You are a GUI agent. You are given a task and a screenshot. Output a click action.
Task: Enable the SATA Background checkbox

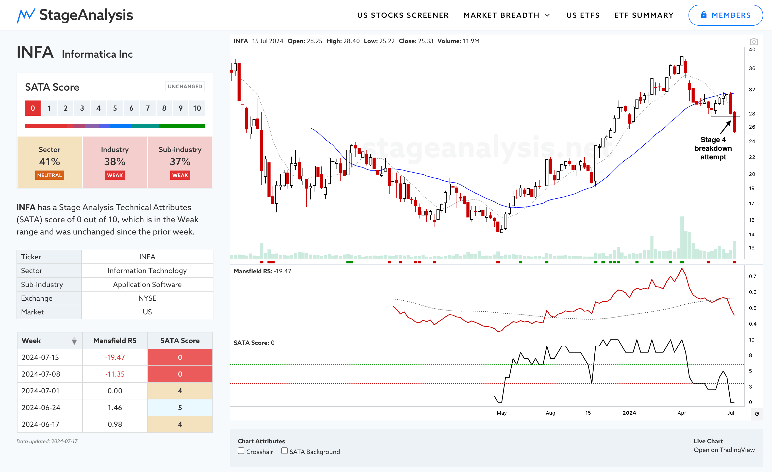[x=284, y=451]
